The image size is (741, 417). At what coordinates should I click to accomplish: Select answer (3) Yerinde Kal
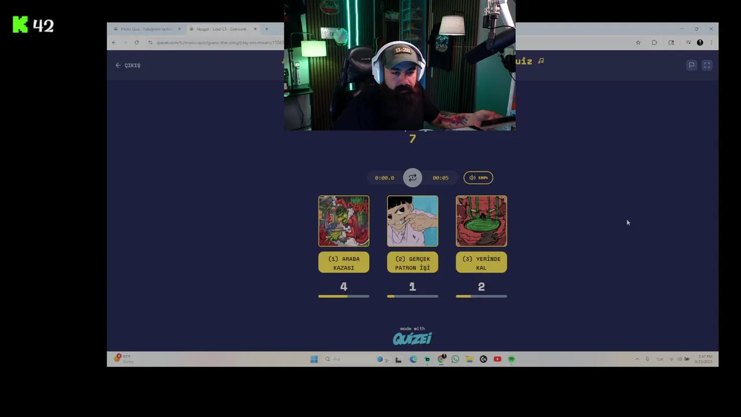click(481, 263)
